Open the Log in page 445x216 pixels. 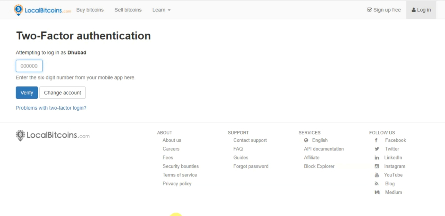(x=421, y=10)
